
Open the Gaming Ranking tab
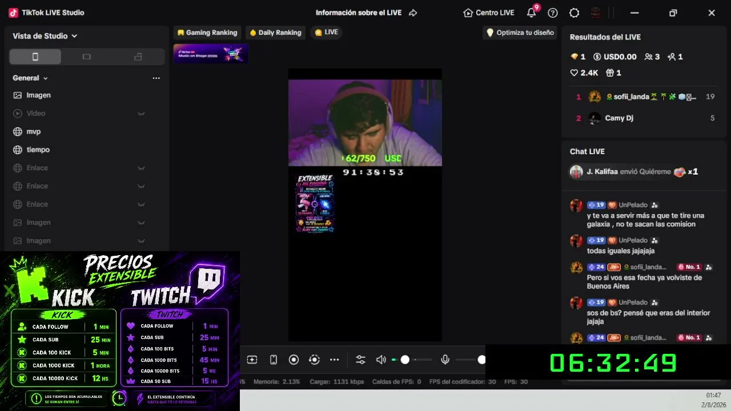point(207,33)
